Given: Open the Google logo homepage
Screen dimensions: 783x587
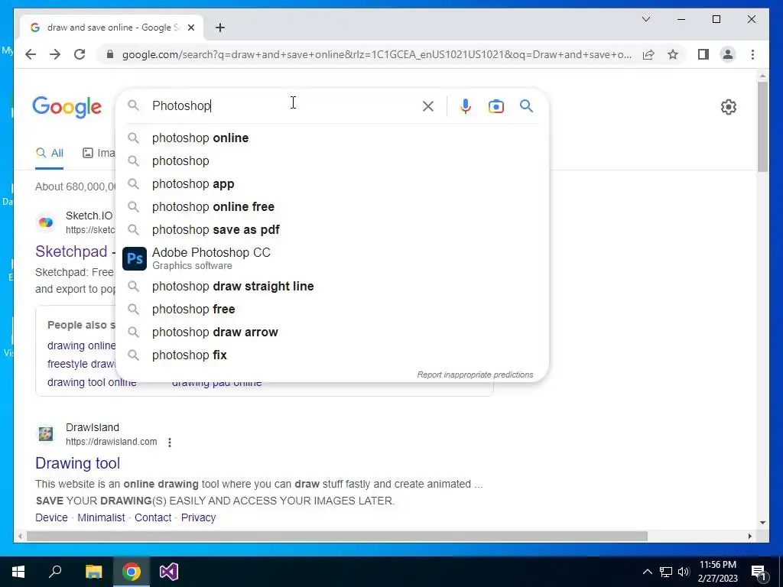Looking at the screenshot, I should (67, 107).
